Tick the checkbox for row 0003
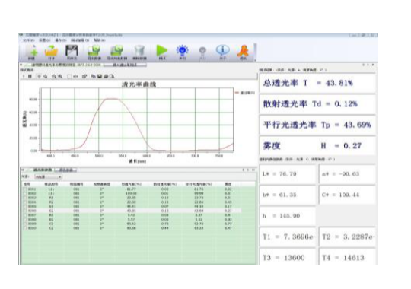Screen dimensions: 411x289 pos(25,198)
